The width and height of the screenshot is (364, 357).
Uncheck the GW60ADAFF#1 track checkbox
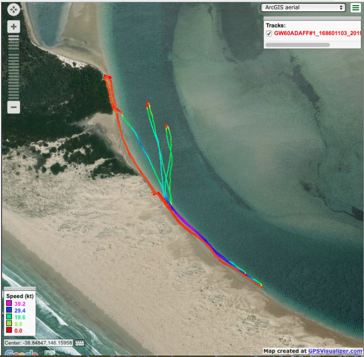point(269,33)
